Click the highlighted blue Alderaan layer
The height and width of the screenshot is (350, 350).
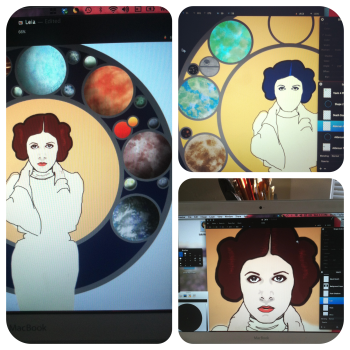331,126
